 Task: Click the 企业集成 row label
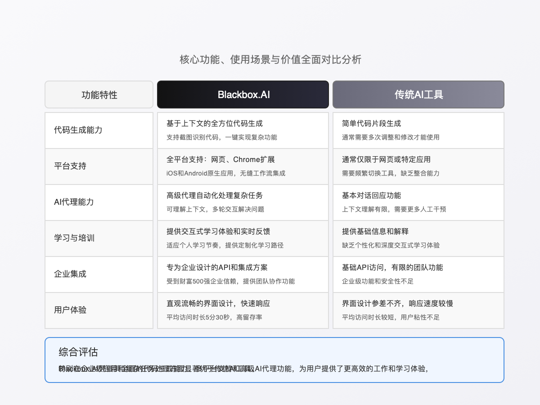(x=70, y=274)
